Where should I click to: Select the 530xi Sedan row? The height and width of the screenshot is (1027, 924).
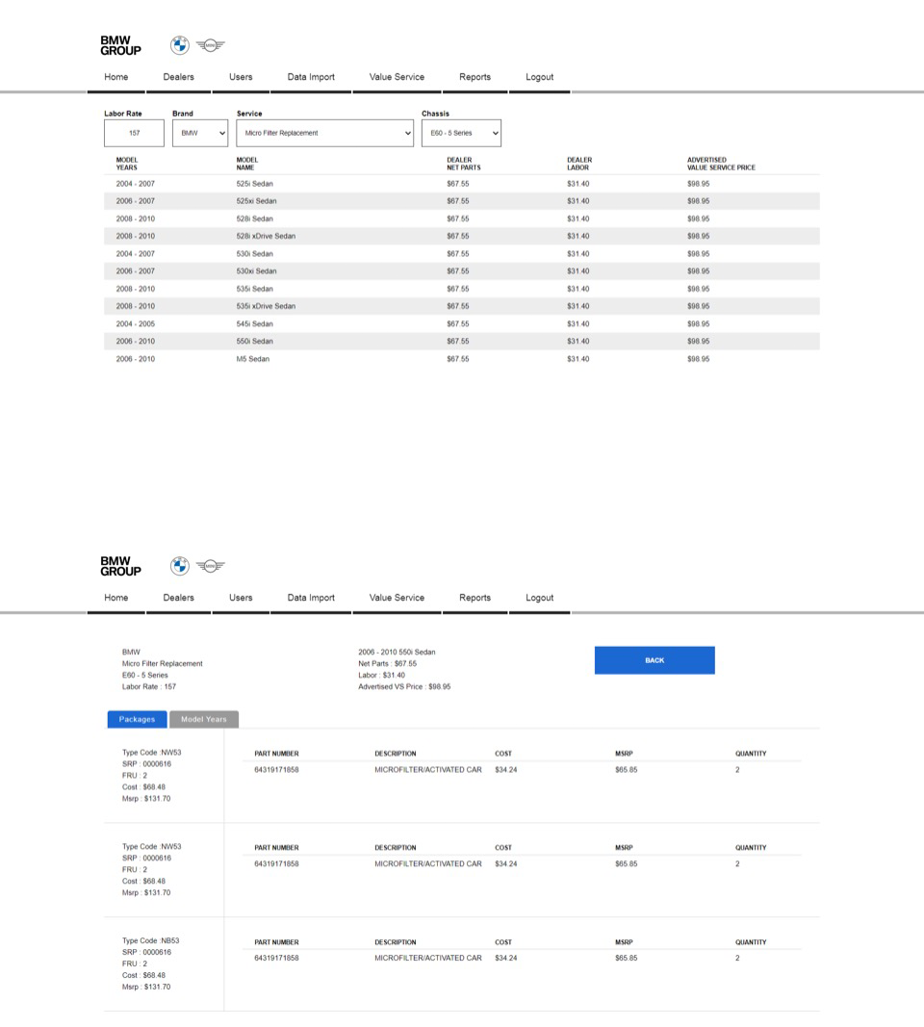462,271
